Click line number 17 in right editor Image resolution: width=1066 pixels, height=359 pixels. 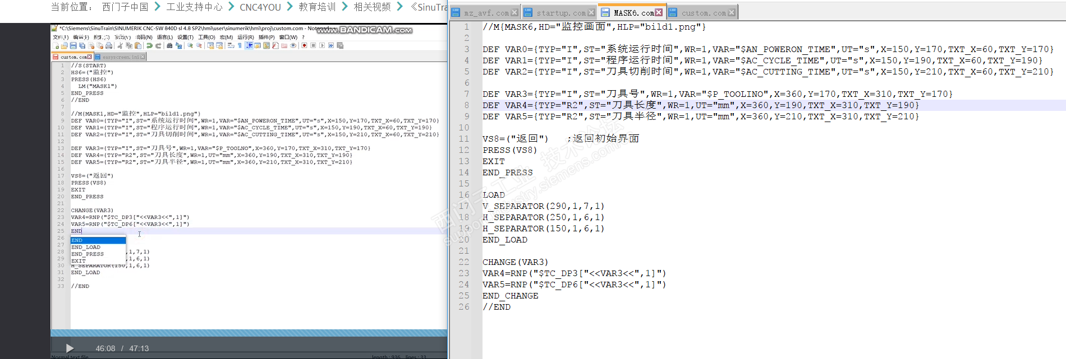pyautogui.click(x=464, y=206)
